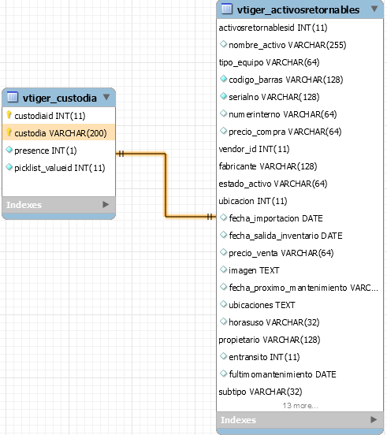Collapse the vtiger_custodia table with header arrow
Viewport: 387px width, 435px height.
pos(106,97)
